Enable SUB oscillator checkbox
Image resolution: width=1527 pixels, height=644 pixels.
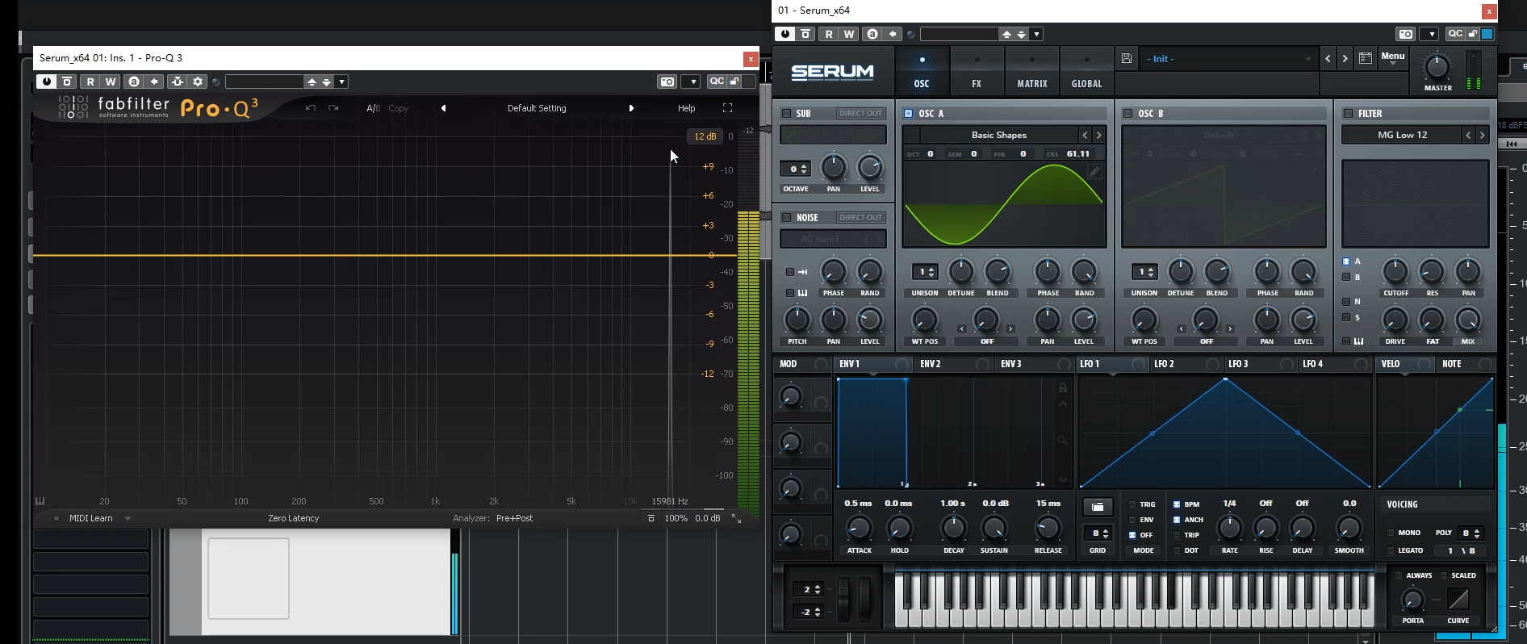[786, 114]
